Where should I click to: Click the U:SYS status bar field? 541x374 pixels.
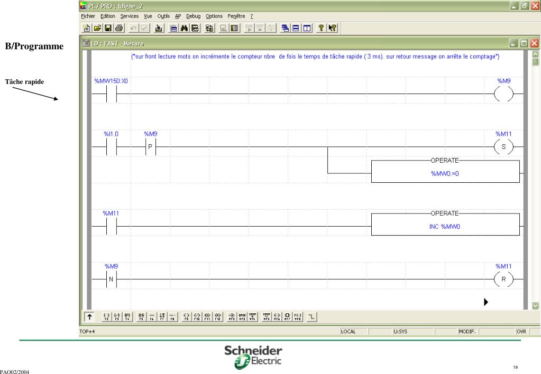(413, 331)
